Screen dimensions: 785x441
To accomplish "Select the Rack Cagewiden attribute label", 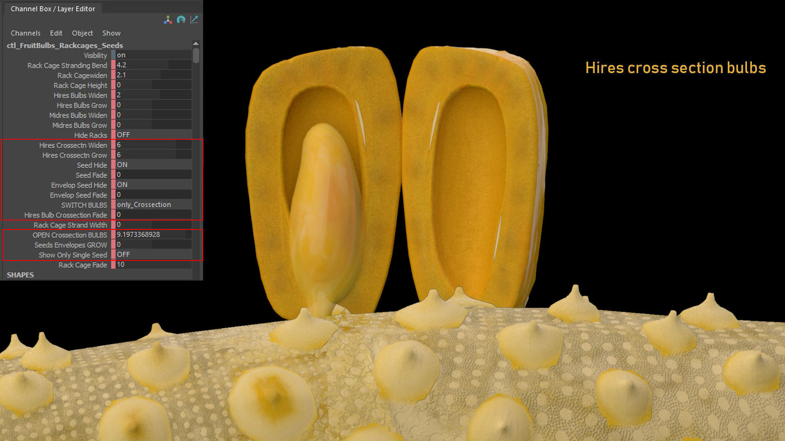I will pyautogui.click(x=82, y=76).
